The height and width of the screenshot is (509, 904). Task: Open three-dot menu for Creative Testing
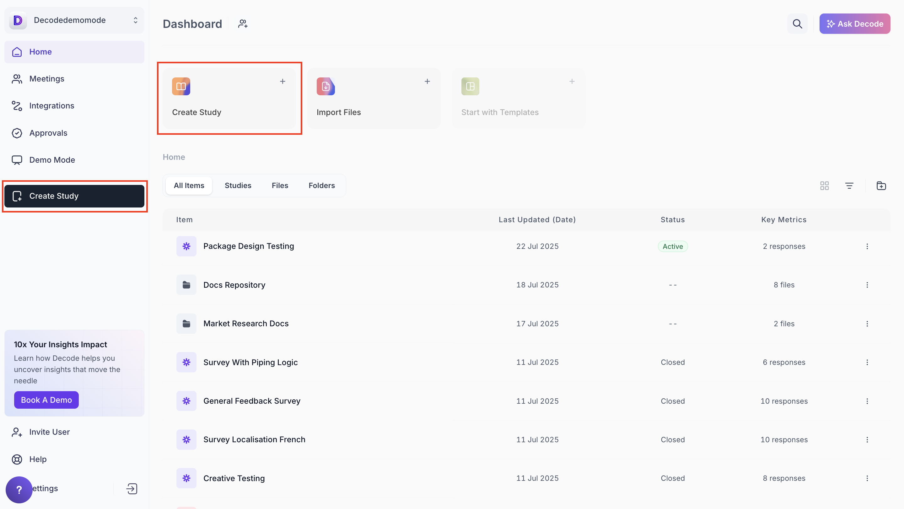pos(867,478)
